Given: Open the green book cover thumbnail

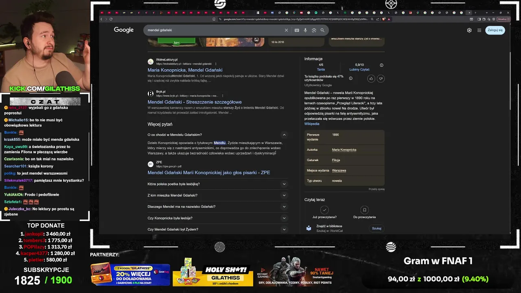Looking at the screenshot, I should click(x=177, y=42).
